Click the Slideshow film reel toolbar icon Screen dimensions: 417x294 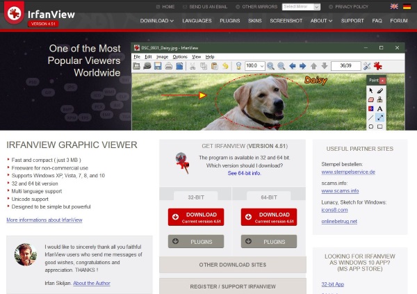click(x=147, y=66)
